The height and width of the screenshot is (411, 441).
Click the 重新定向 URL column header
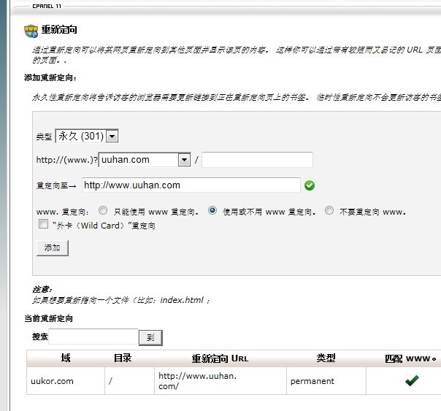220,358
